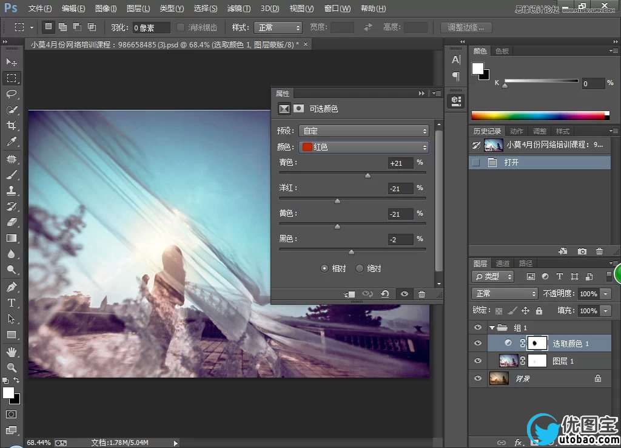The width and height of the screenshot is (621, 448).
Task: Switch to masks view icon in Properties
Action: pyautogui.click(x=298, y=109)
